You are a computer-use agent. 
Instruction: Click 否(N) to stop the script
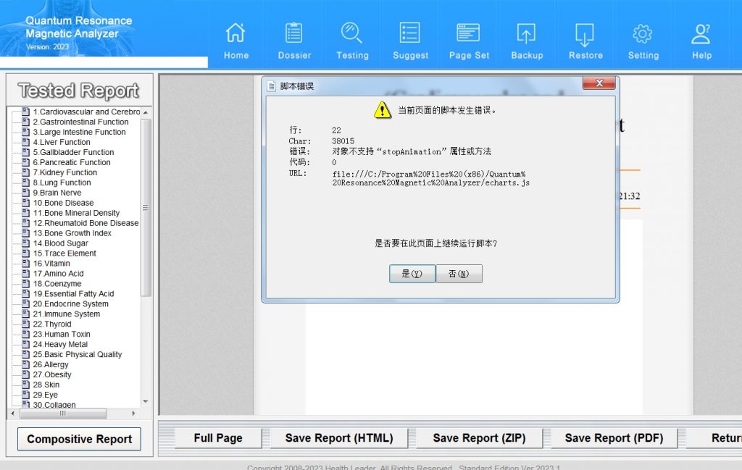(x=459, y=274)
